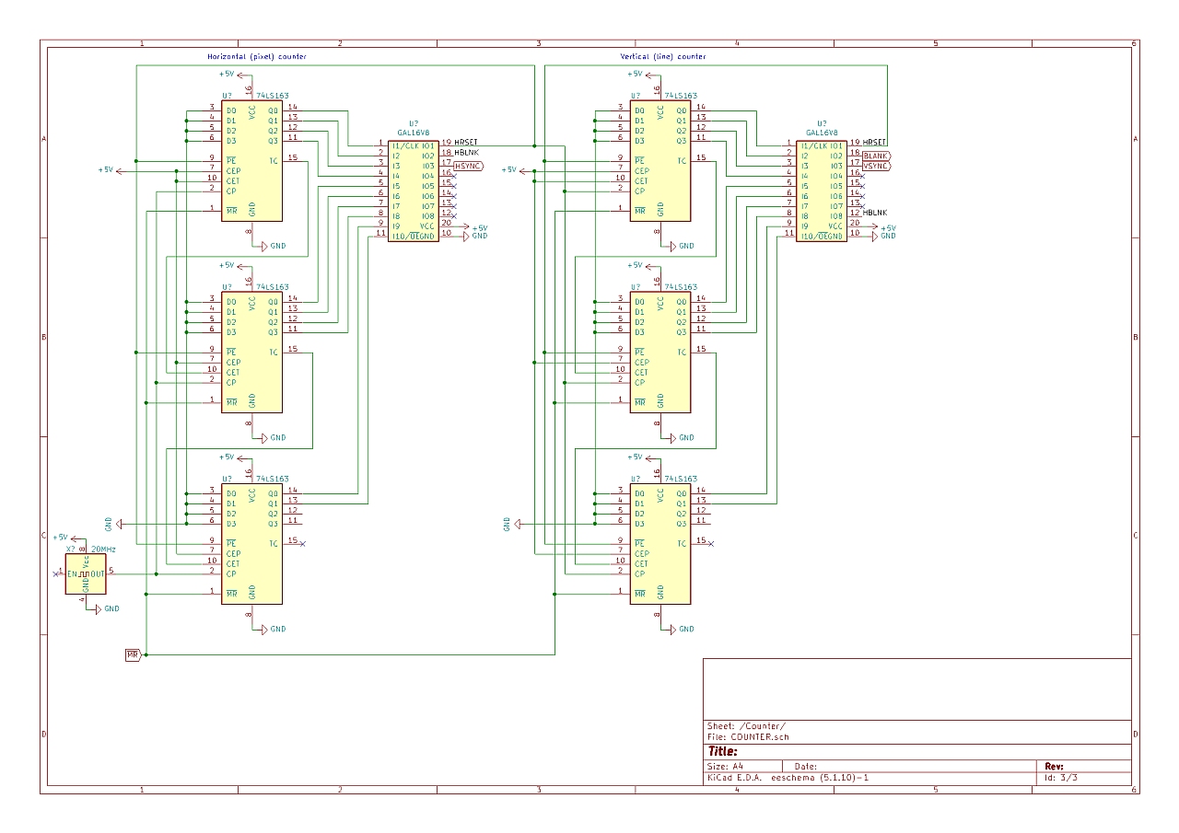Select the GAL16V8 chip in the horizontal counter
Screen dimensions: 1179x833
[413, 191]
